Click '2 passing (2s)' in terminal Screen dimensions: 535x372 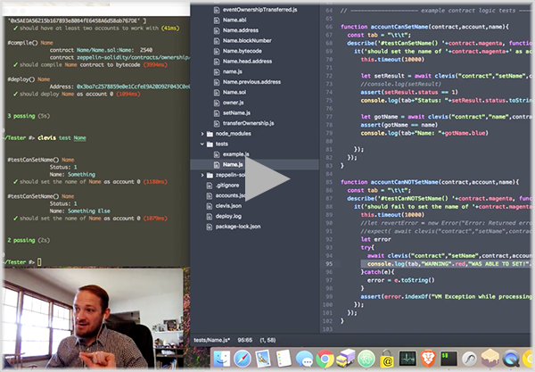pyautogui.click(x=29, y=240)
